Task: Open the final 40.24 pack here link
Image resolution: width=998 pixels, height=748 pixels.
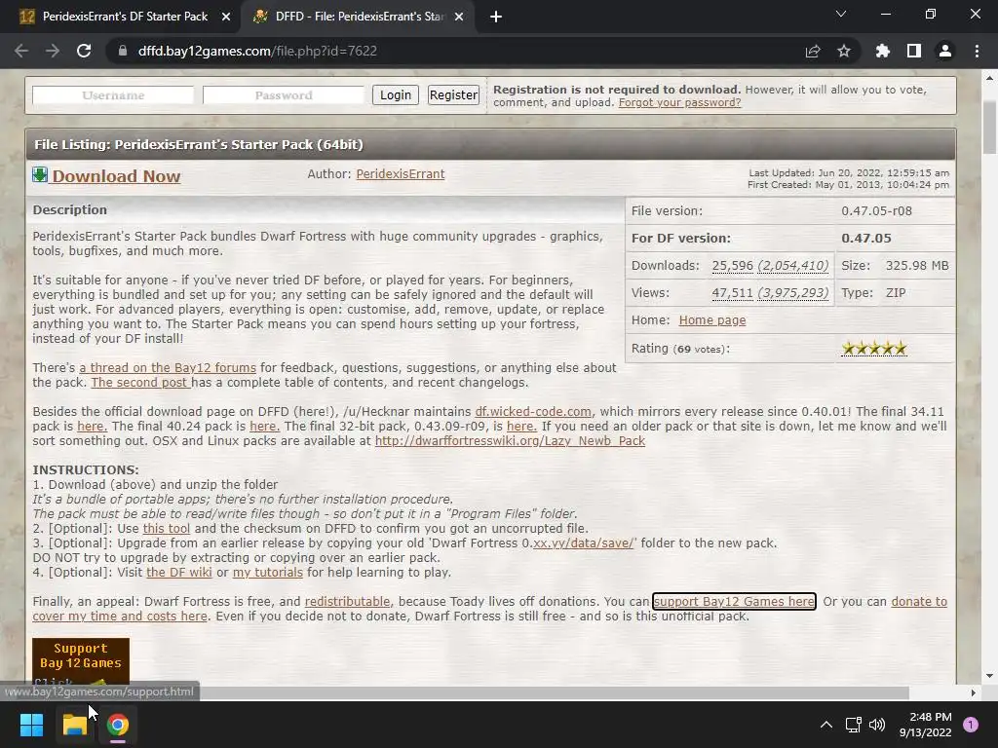Action: point(264,427)
